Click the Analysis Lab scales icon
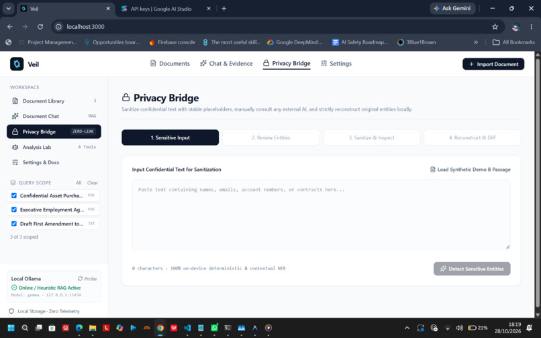This screenshot has height=338, width=541. tap(15, 147)
